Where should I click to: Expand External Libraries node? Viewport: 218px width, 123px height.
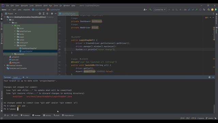[5, 65]
